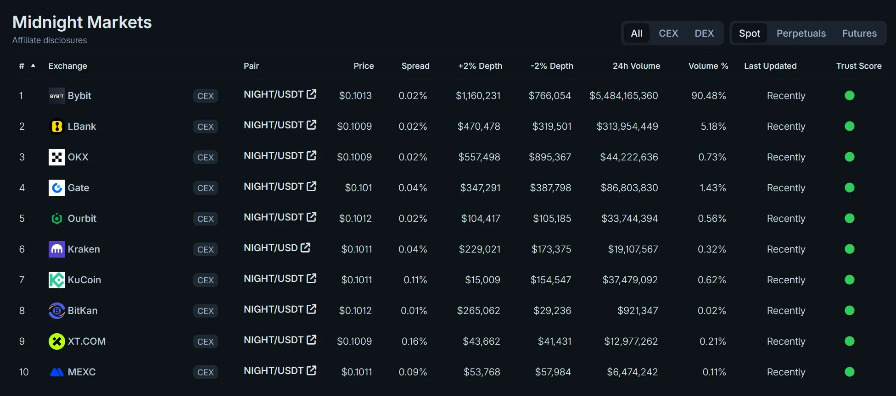Click OKX -2% depth $895,367
The image size is (896, 396).
(550, 157)
